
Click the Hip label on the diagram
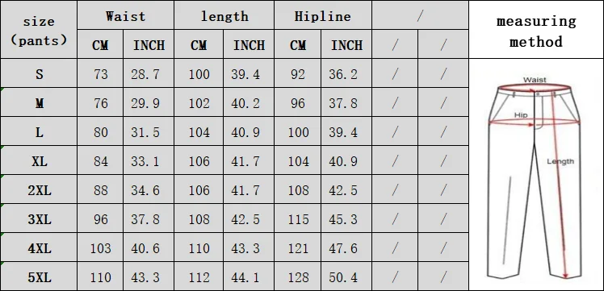(x=521, y=115)
